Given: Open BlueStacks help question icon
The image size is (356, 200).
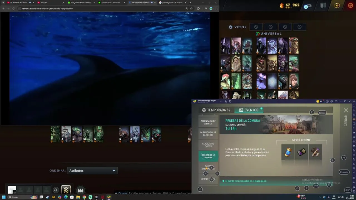Looking at the screenshot, I should (332, 101).
